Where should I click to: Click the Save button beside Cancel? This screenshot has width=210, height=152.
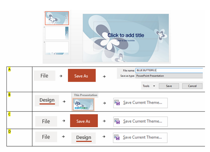tap(169, 86)
